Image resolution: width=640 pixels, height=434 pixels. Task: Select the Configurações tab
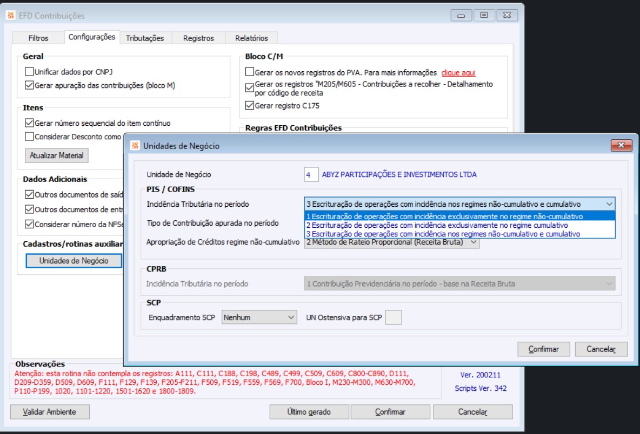pyautogui.click(x=92, y=37)
